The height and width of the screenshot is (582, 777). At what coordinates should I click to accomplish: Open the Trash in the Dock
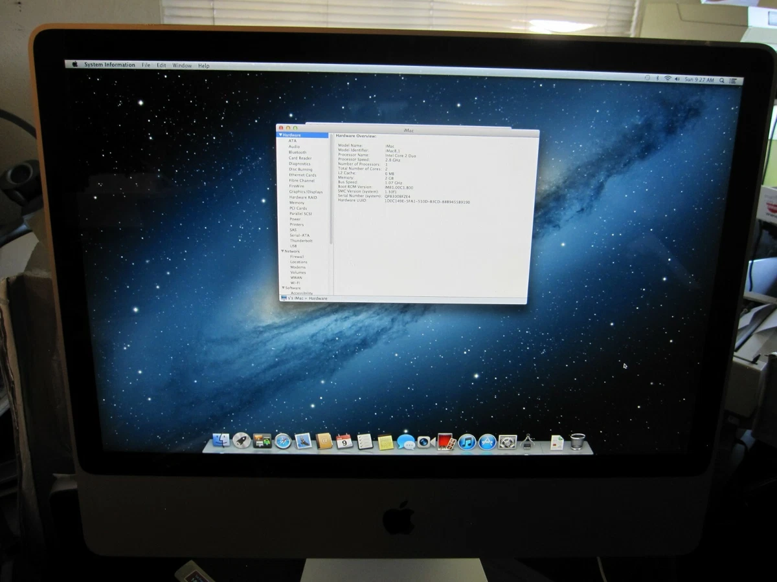click(x=578, y=442)
